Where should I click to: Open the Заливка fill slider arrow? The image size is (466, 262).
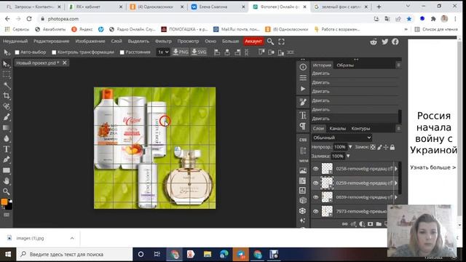(x=348, y=156)
